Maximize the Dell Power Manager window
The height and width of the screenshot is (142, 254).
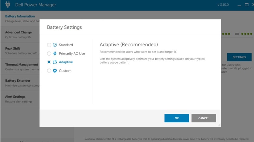(x=247, y=5)
